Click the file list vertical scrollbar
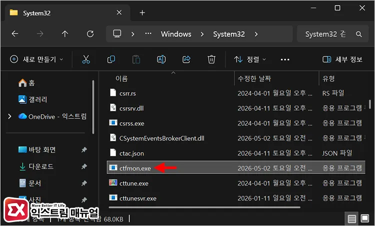This screenshot has height=226, width=375. (370, 104)
